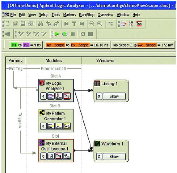Expand the Waveform-1 window dropdown chevron
177x173 pixels.
point(99,156)
